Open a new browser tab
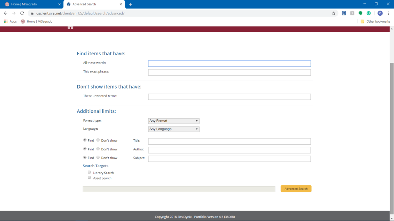 (130, 4)
